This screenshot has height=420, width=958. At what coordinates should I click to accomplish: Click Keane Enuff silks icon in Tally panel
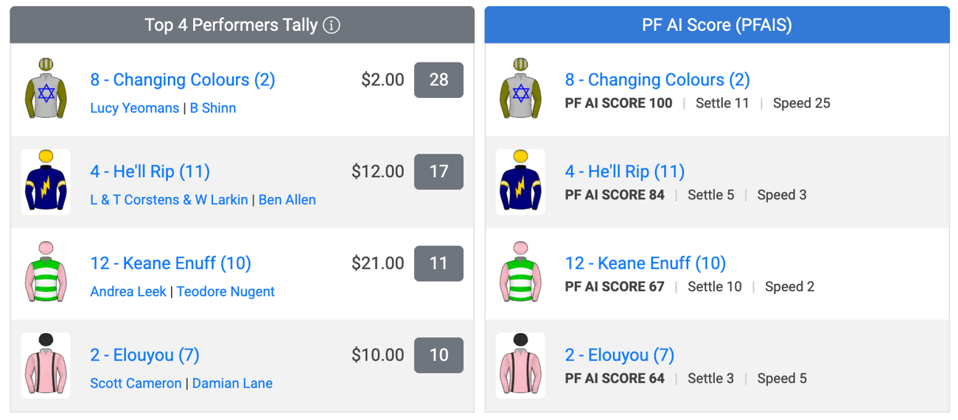coord(46,273)
